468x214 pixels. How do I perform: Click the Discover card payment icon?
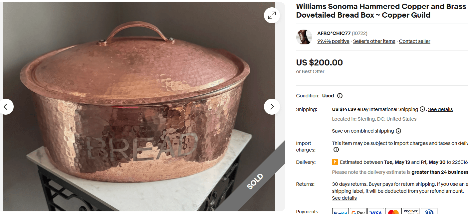coord(411,211)
